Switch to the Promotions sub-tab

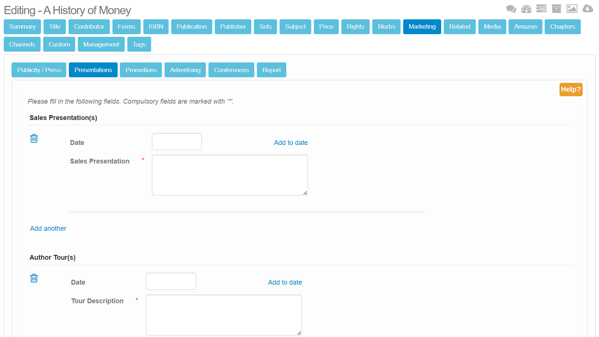[x=141, y=70]
